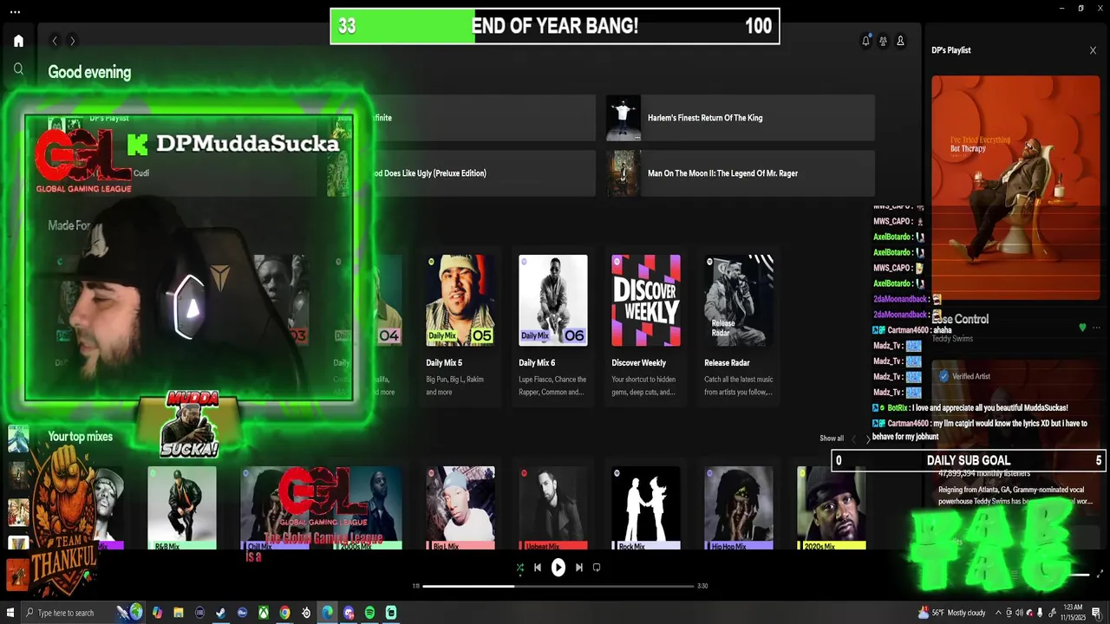Click the DP's Playlist panel title
Viewport: 1110px width, 624px height.
point(951,50)
